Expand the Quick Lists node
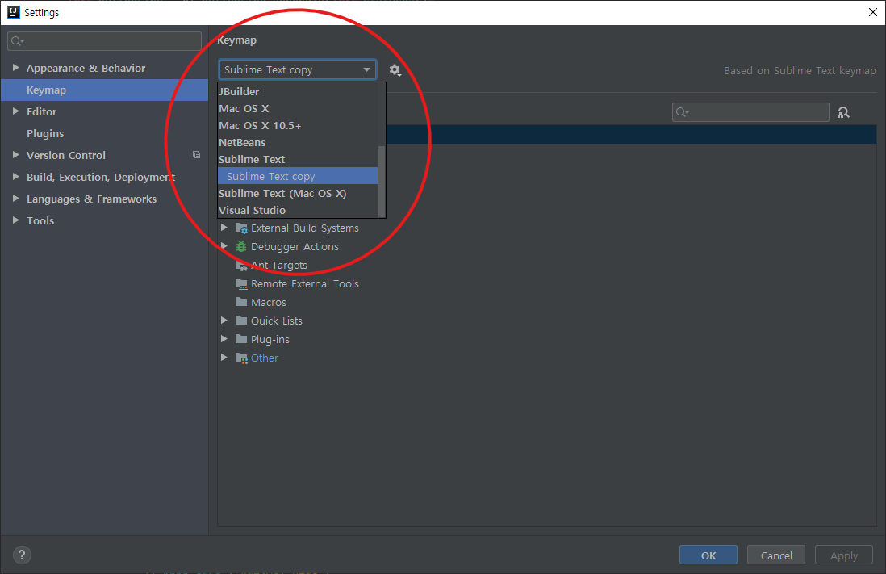The image size is (886, 574). point(224,320)
